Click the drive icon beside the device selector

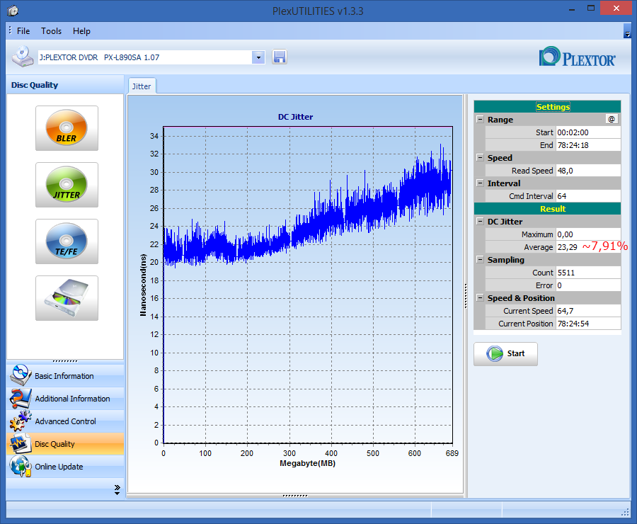click(23, 57)
